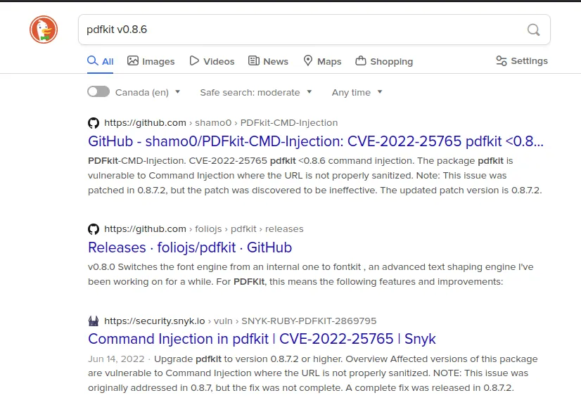Toggle the Canada (en) region switch
The image size is (581, 419).
tap(98, 92)
